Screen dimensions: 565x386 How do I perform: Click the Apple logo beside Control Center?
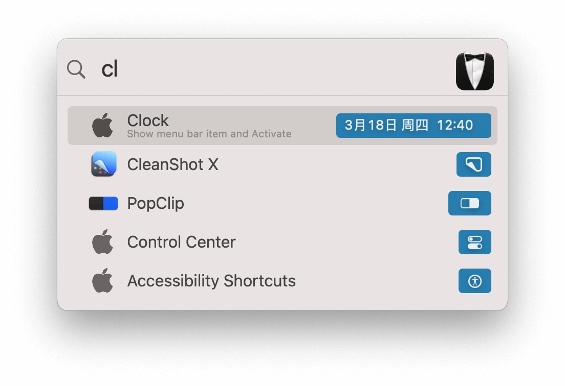pyautogui.click(x=103, y=242)
